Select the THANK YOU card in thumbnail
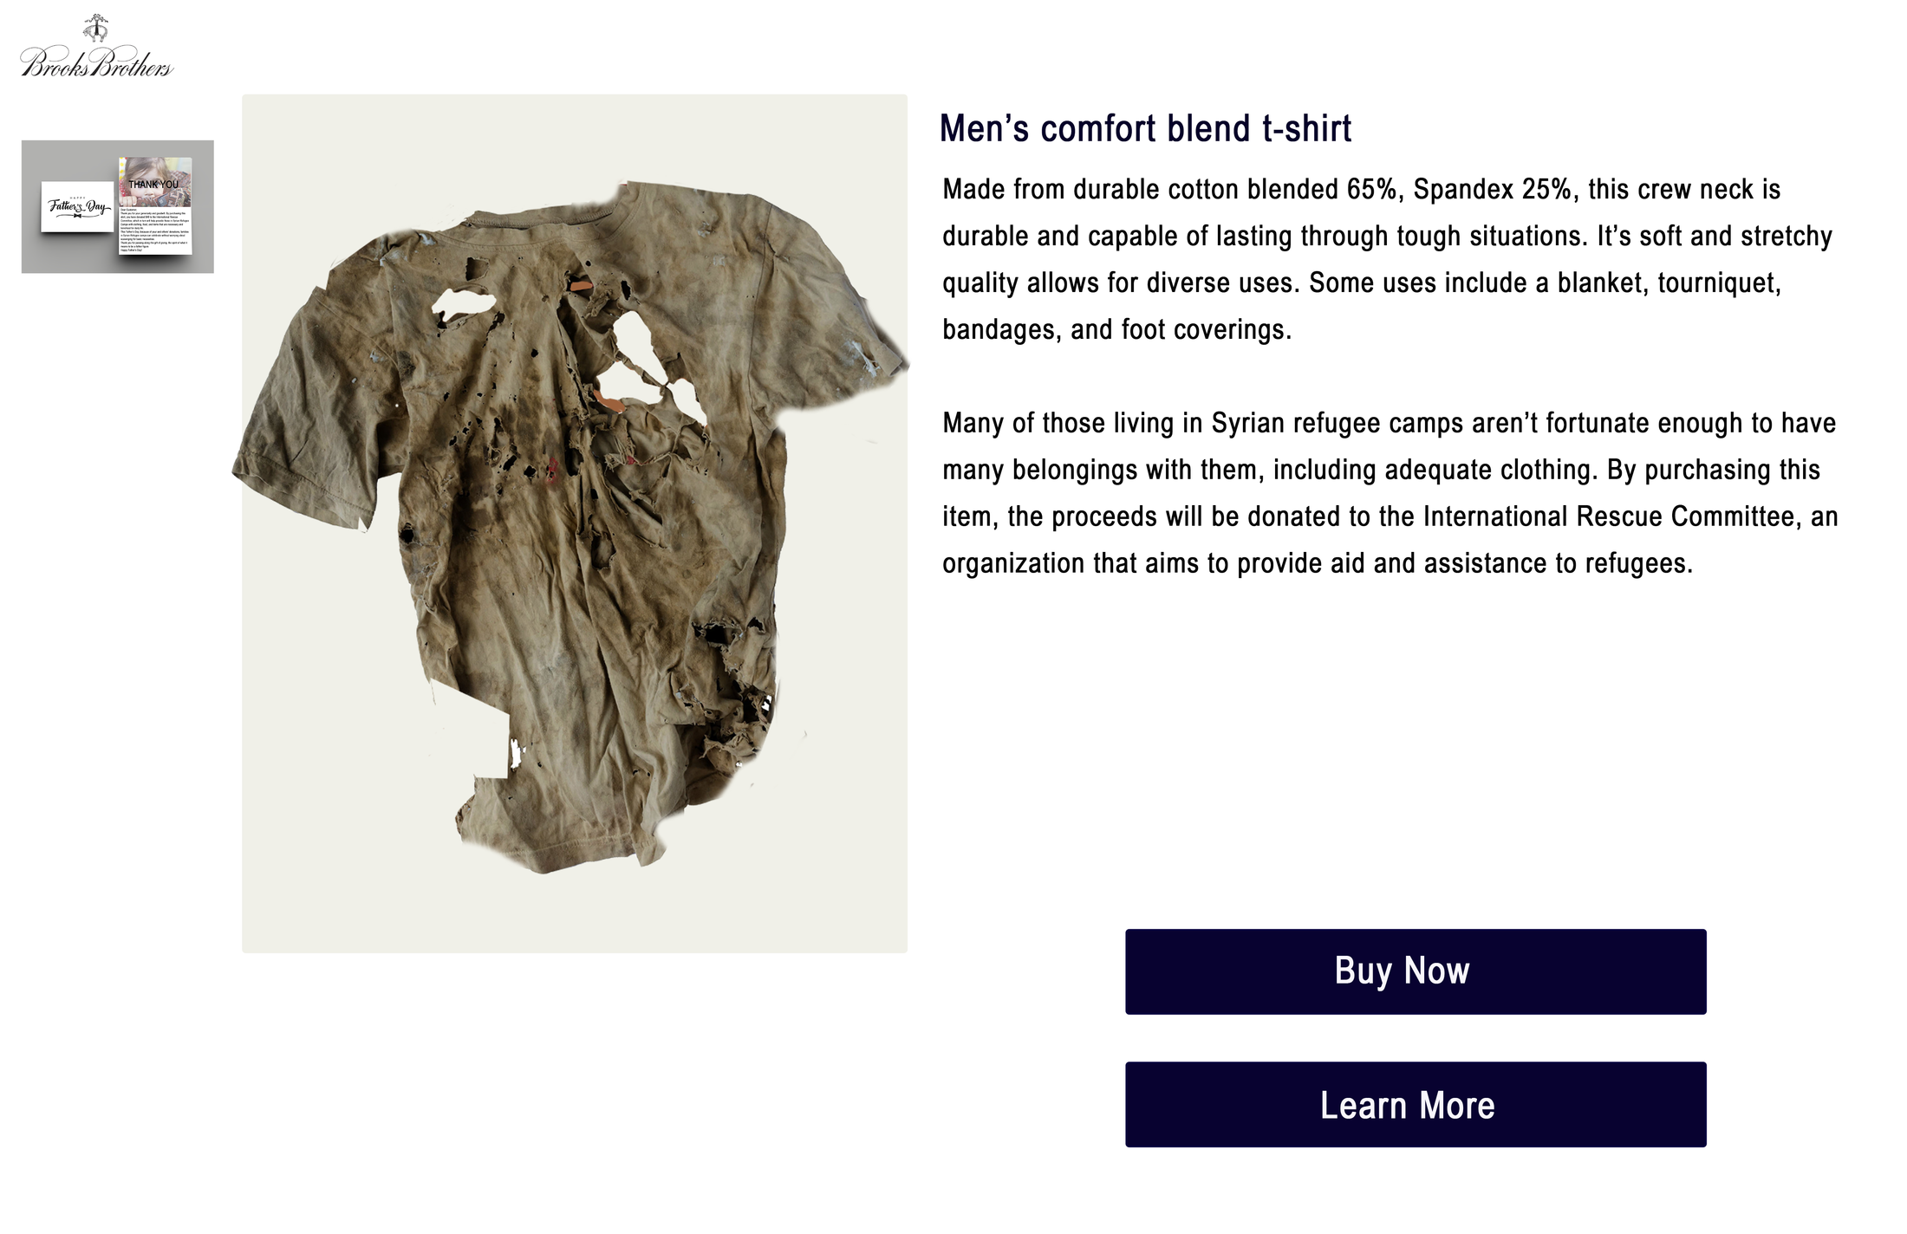 [155, 206]
